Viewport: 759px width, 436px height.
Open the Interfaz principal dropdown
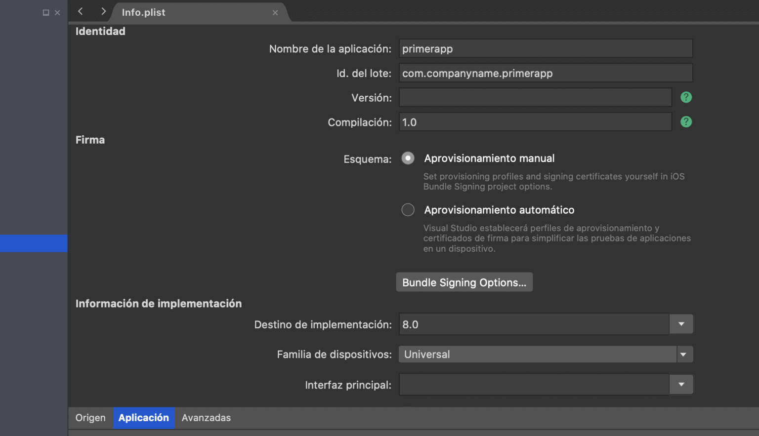(x=681, y=384)
